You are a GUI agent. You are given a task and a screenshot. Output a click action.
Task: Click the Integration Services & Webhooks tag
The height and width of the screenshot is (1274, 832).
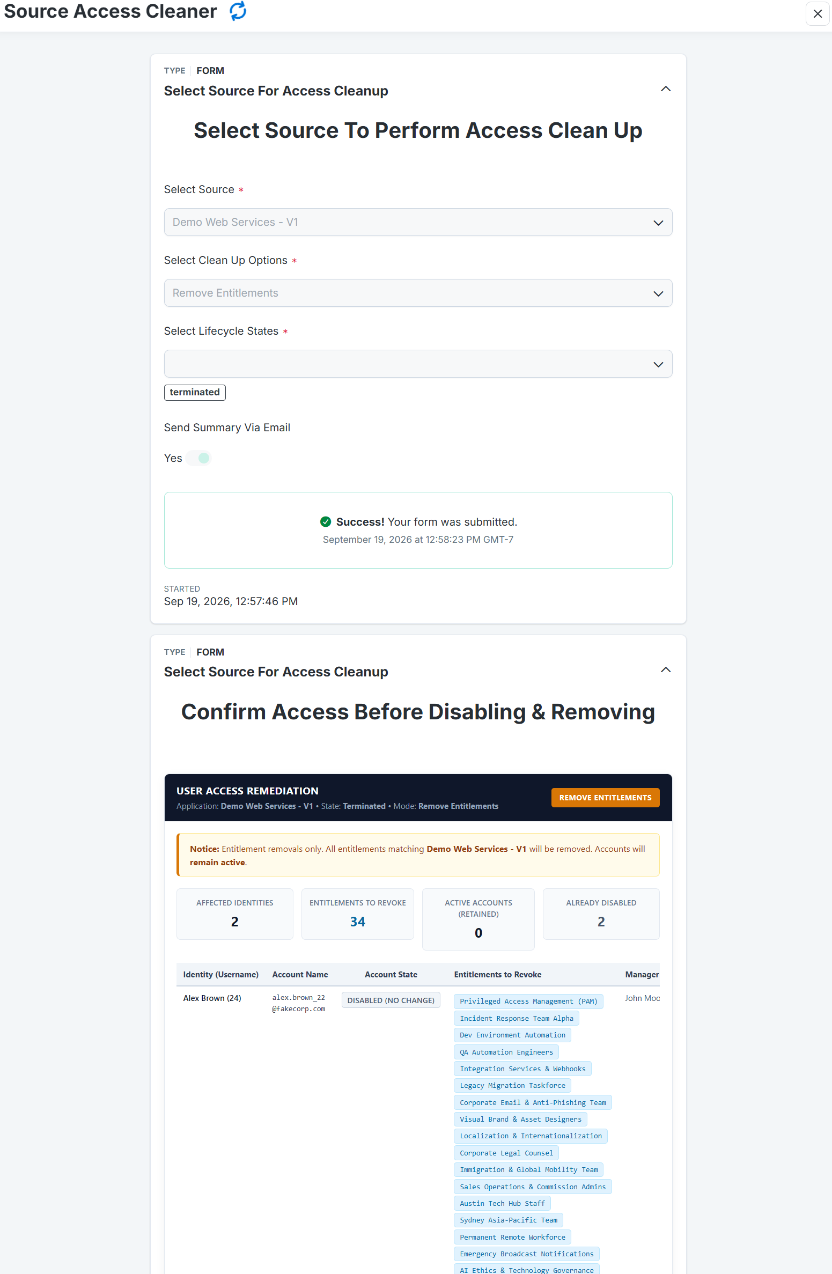pos(522,1069)
